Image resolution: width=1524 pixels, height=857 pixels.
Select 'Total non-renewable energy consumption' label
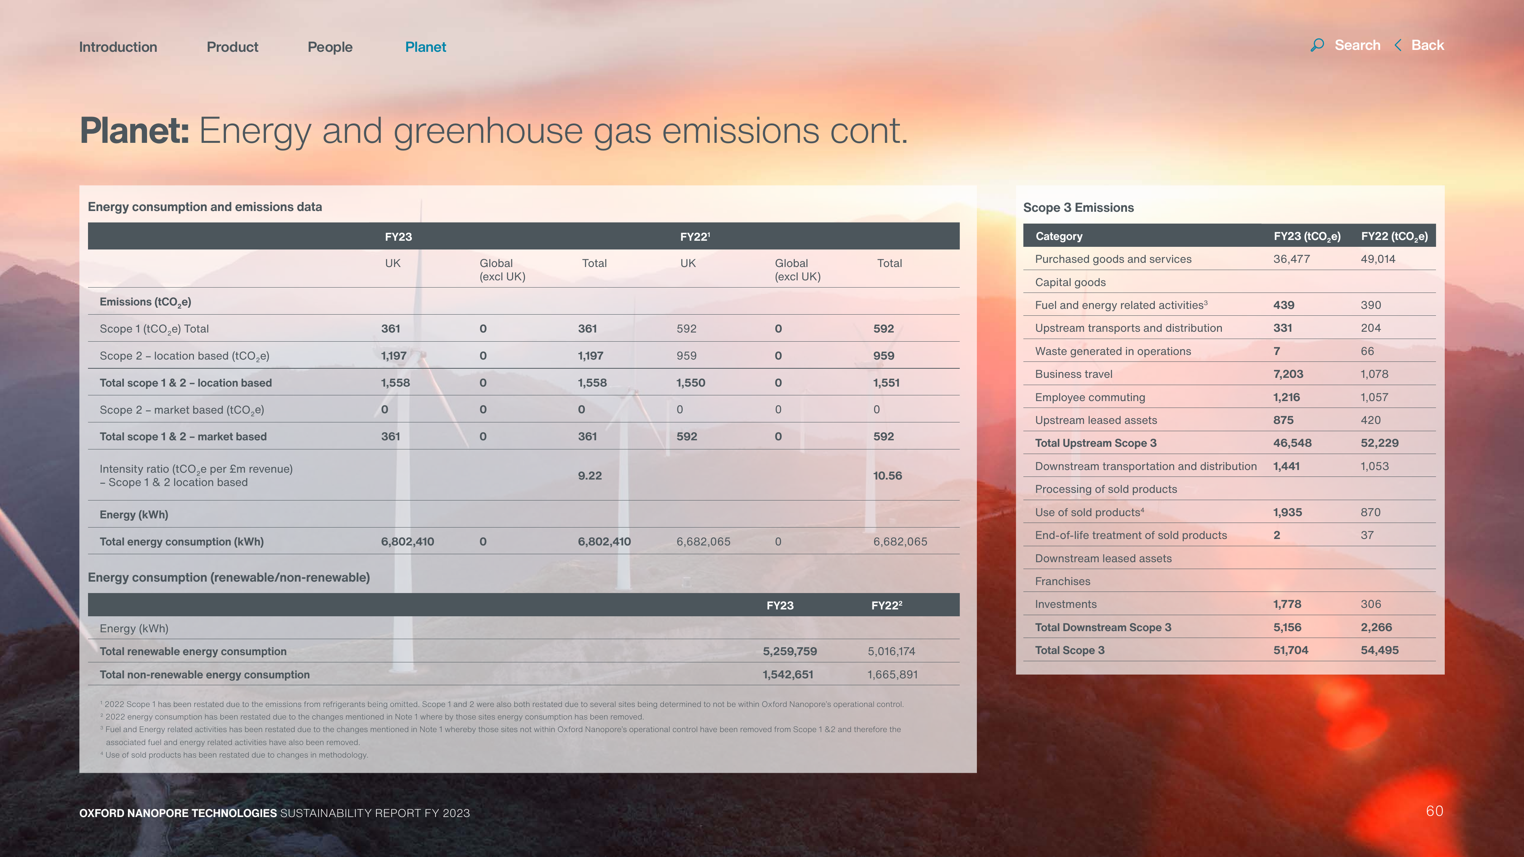(205, 674)
